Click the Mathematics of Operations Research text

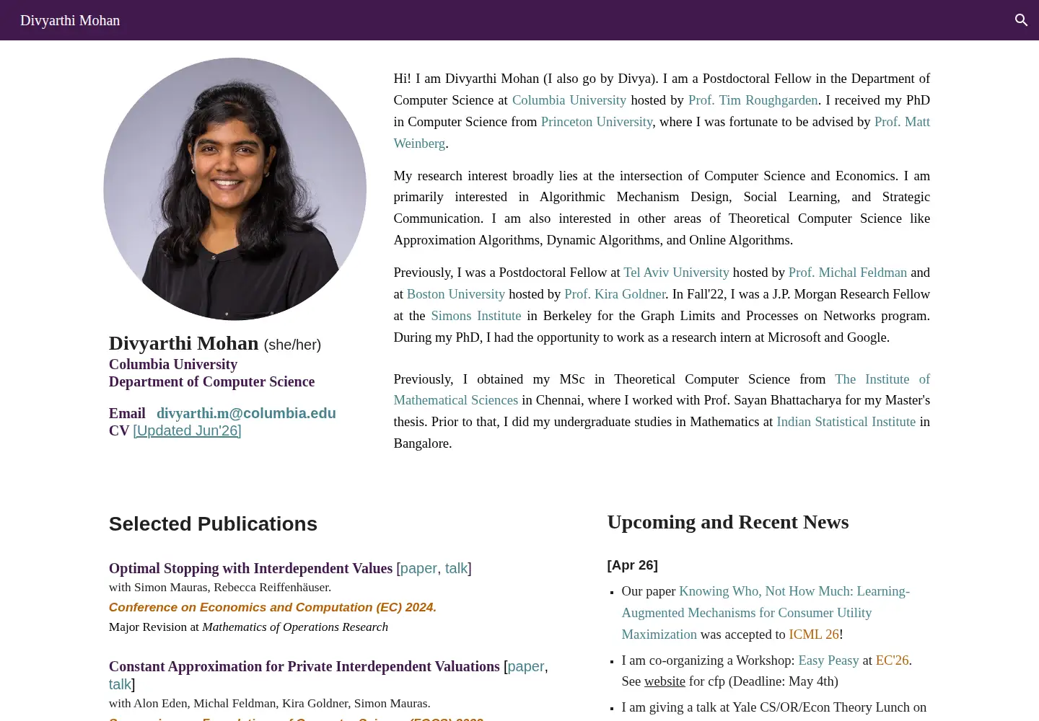pos(295,627)
